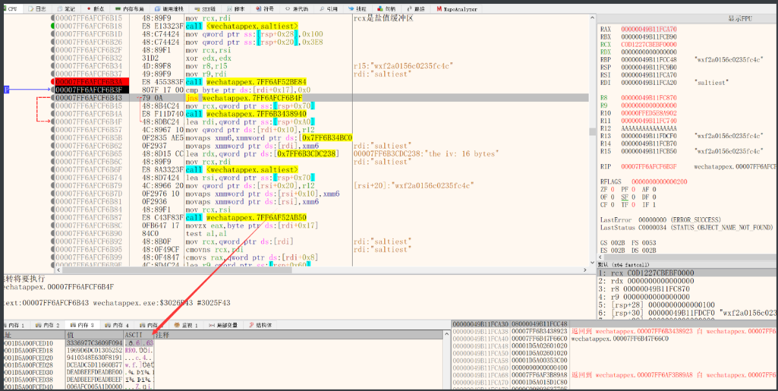
Task: Switch to the 线程 threads tab
Action: pyautogui.click(x=357, y=9)
